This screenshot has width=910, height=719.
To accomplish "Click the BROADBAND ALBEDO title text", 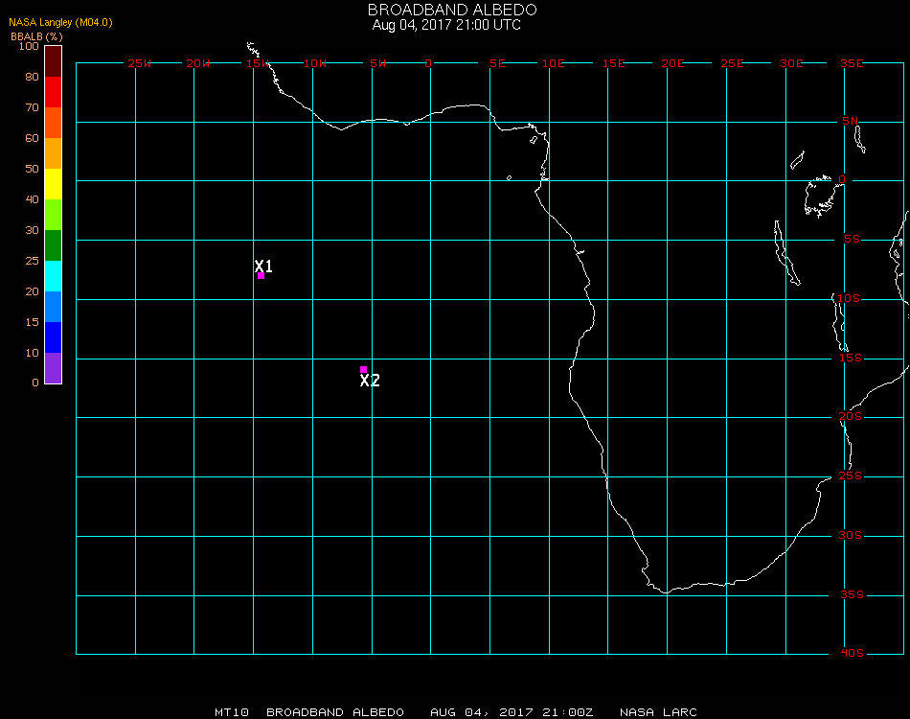I will point(452,10).
